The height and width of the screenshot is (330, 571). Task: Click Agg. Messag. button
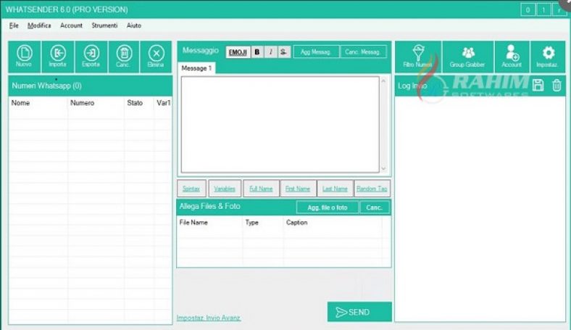pyautogui.click(x=316, y=51)
